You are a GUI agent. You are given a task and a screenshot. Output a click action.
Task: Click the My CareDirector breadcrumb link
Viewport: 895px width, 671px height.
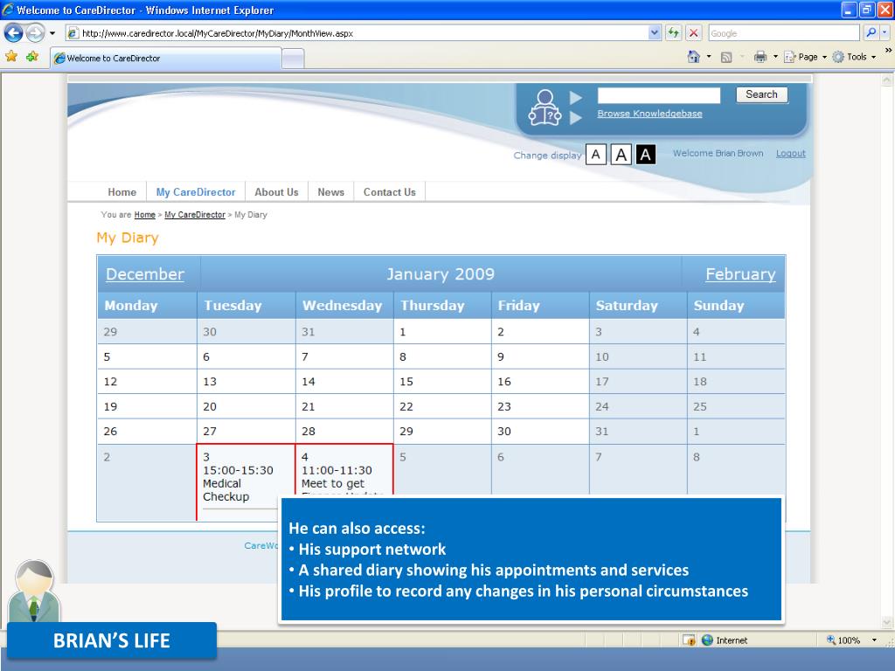[x=195, y=215]
